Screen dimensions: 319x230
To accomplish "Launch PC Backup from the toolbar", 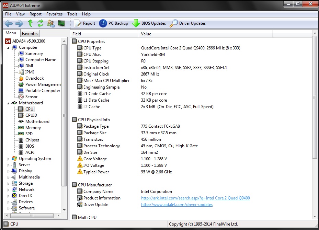I will click(114, 23).
